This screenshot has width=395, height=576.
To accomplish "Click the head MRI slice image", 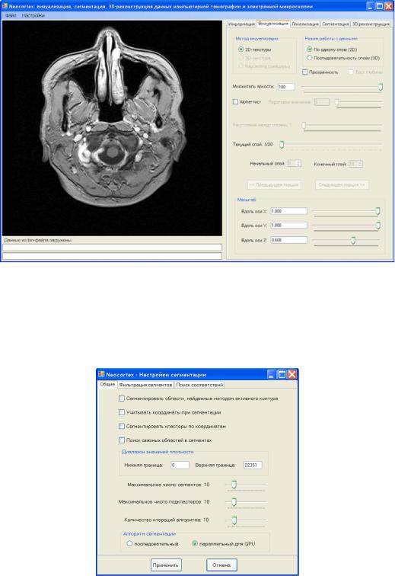I will (x=112, y=128).
